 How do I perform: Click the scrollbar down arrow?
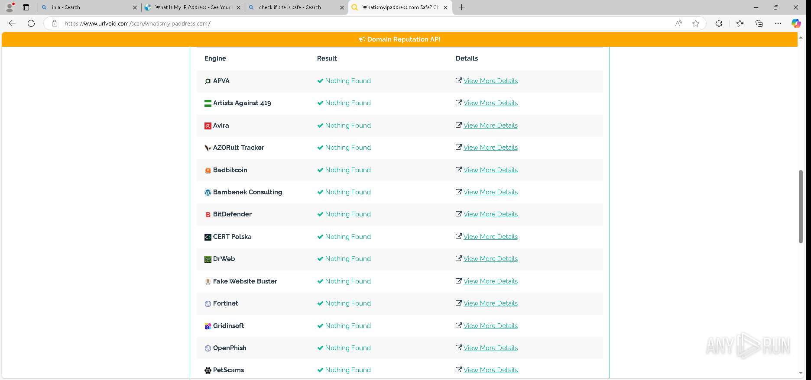tap(801, 373)
